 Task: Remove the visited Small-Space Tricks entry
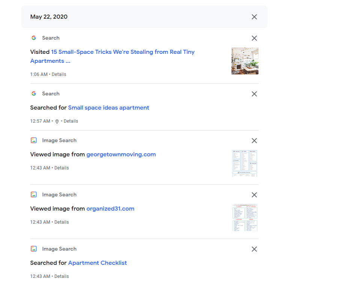pyautogui.click(x=254, y=38)
